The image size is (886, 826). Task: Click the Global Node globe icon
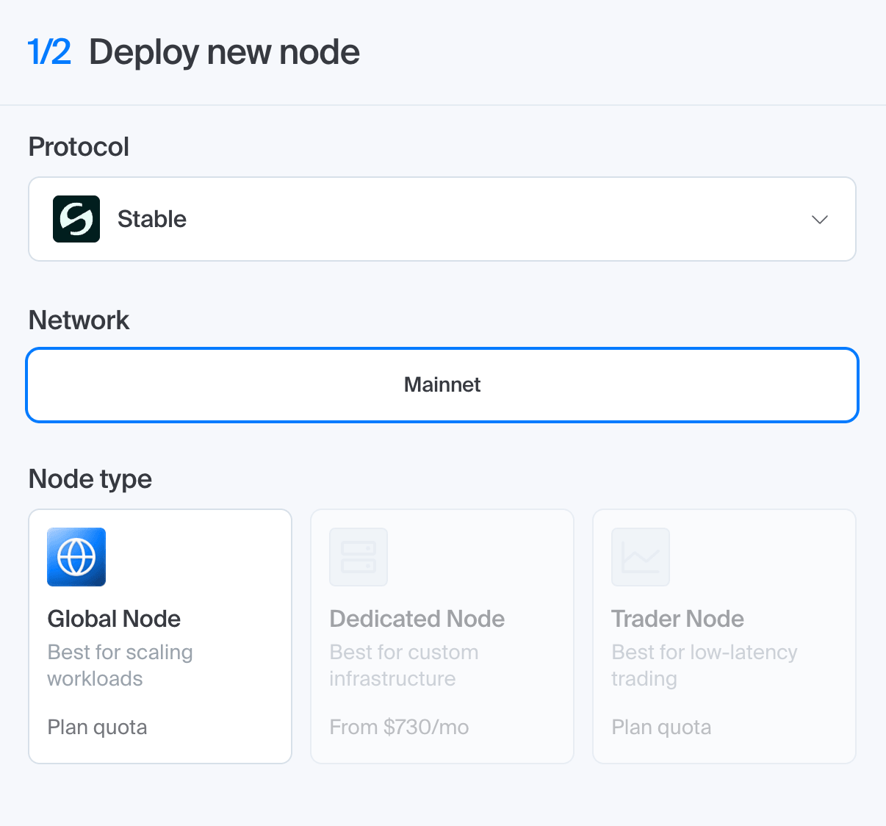tap(76, 557)
